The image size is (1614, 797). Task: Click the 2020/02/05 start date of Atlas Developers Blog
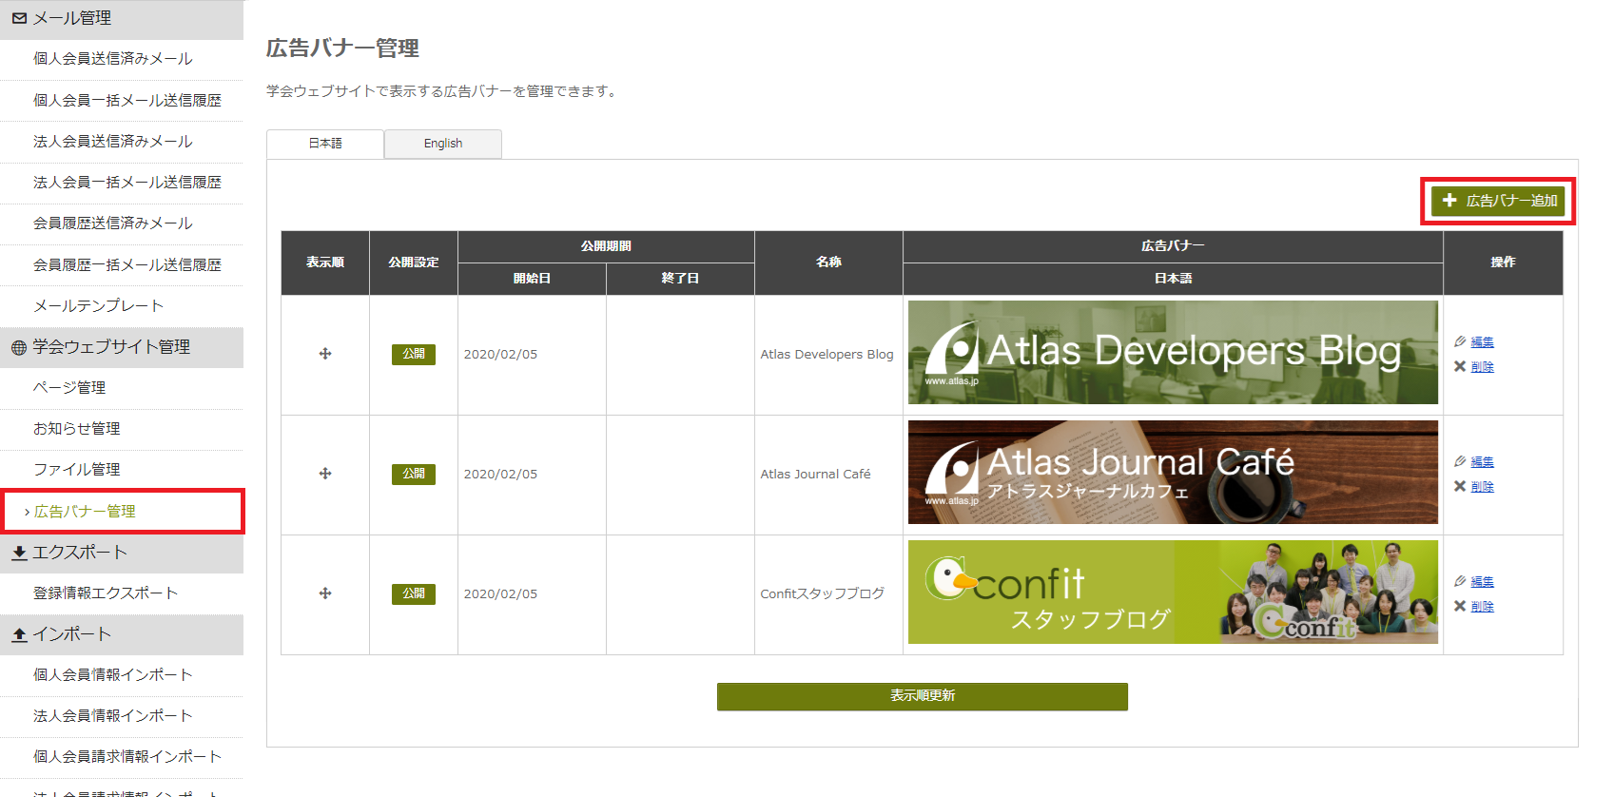pyautogui.click(x=500, y=355)
